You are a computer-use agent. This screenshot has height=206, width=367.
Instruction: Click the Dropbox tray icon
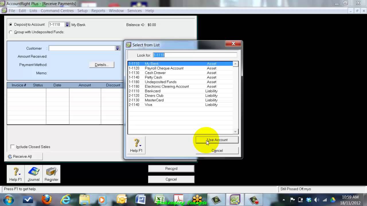click(309, 200)
